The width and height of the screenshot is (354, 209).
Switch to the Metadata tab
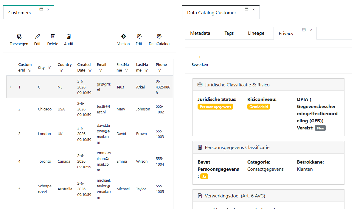pyautogui.click(x=200, y=33)
